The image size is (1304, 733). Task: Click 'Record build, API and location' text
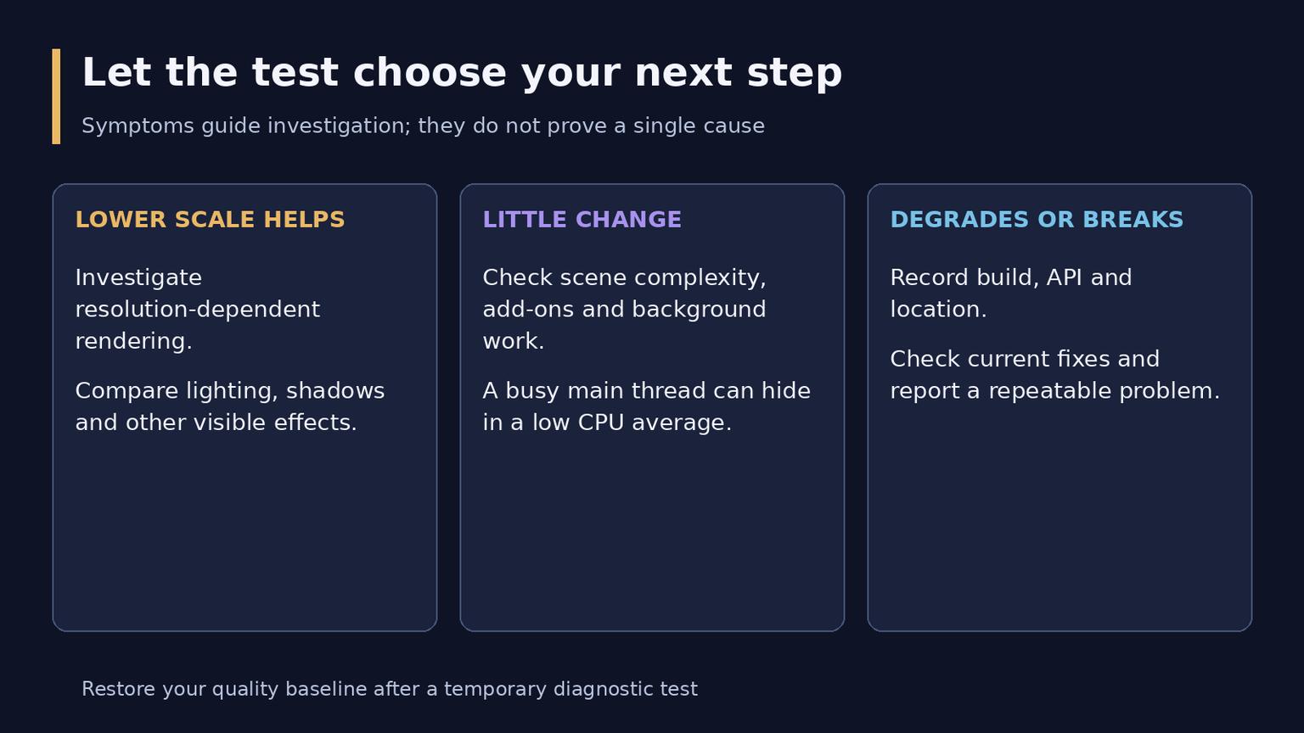tap(1011, 294)
